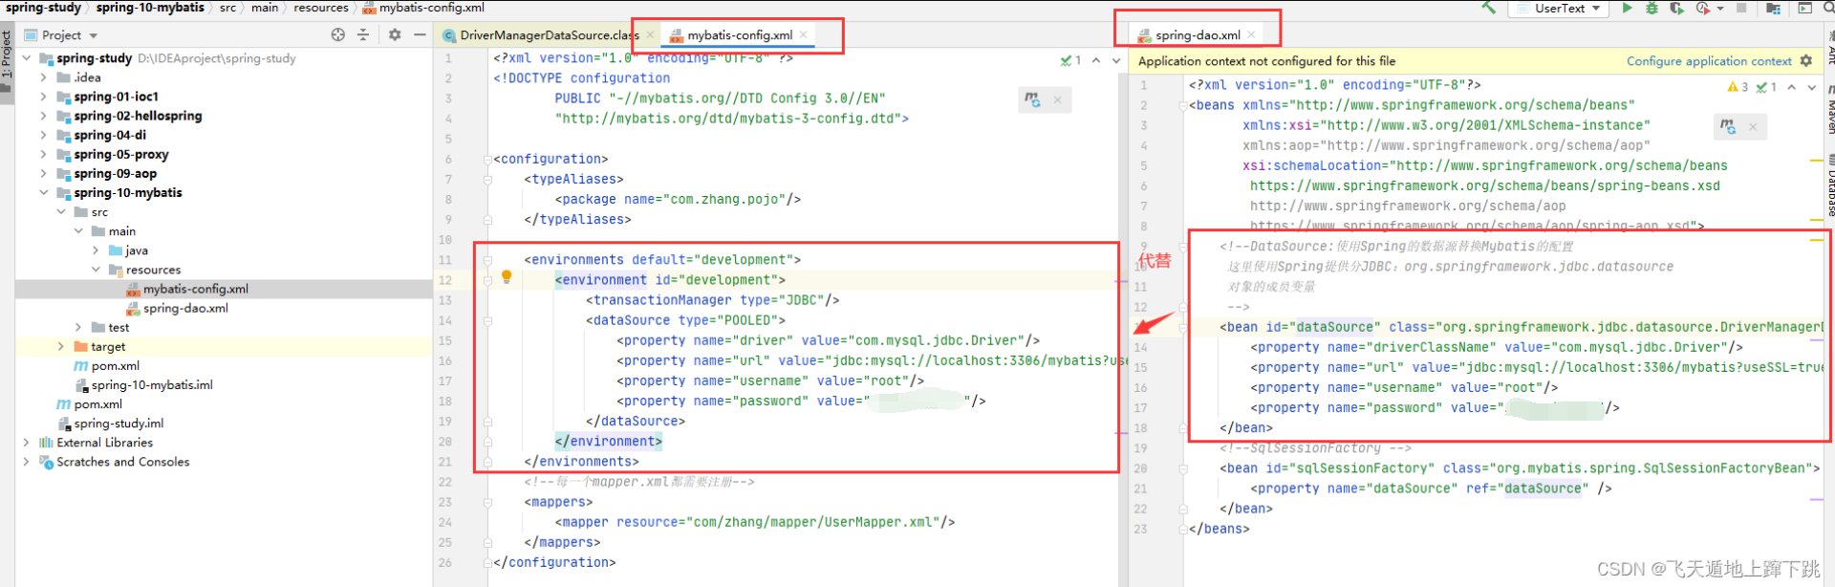Click line number 12 in mybatis-config gutter
Image resolution: width=1835 pixels, height=587 pixels.
tap(445, 280)
